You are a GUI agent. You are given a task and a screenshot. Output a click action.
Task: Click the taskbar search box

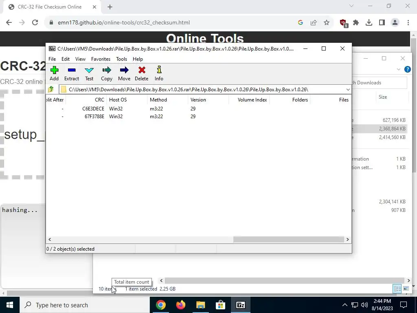[85, 305]
